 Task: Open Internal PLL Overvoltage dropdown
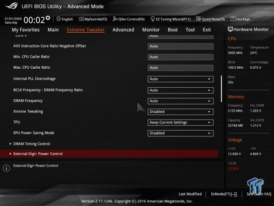click(180, 79)
